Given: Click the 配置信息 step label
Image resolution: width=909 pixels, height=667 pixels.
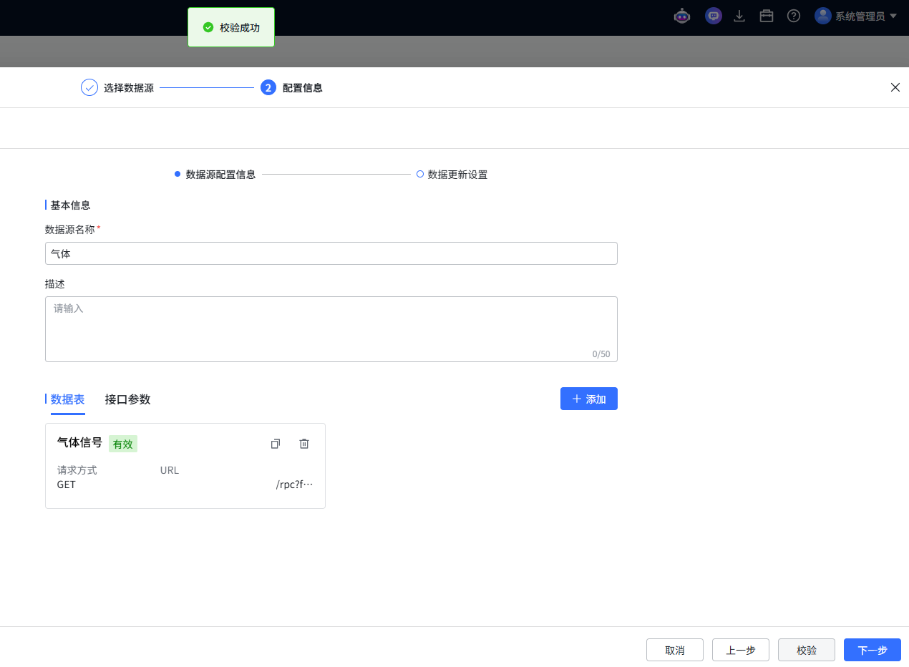Looking at the screenshot, I should click(303, 88).
